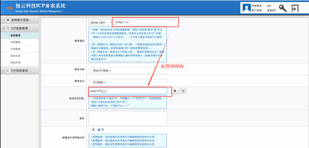Expand the 系统提示信息 section
309x148 pixels.
19,20
